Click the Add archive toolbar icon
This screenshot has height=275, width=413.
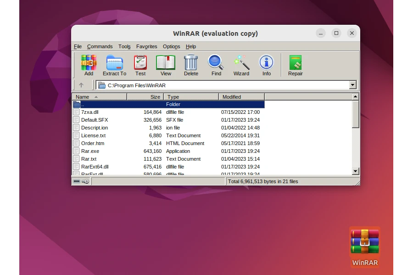[89, 65]
